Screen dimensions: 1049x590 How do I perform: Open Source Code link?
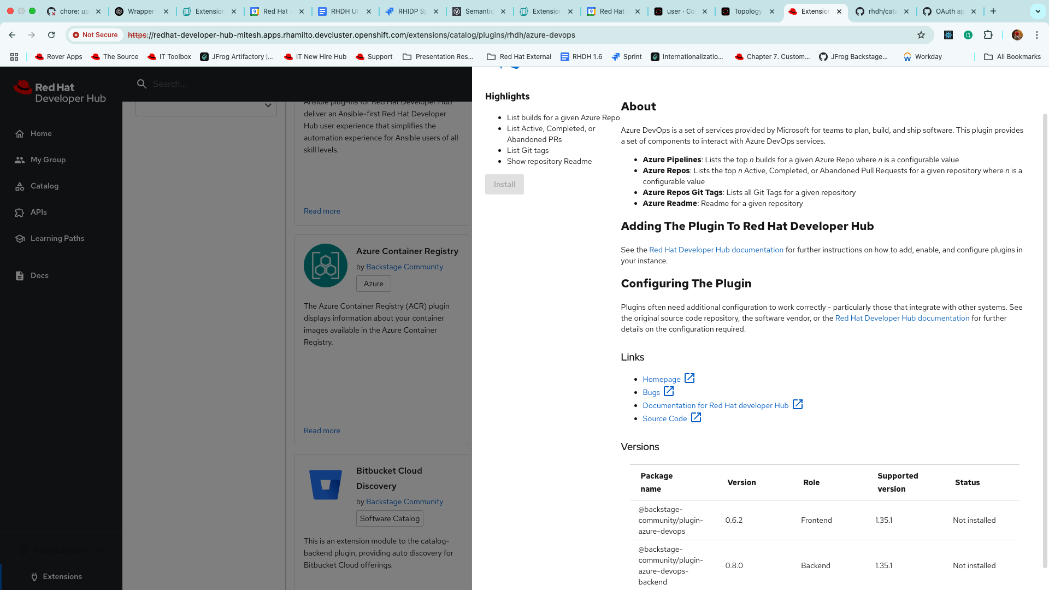(664, 418)
